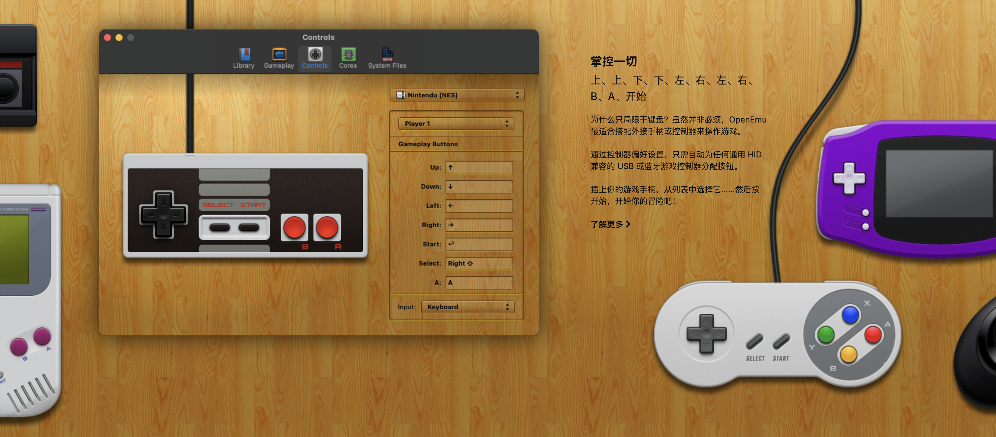Click the 了解更多 link

click(x=610, y=223)
